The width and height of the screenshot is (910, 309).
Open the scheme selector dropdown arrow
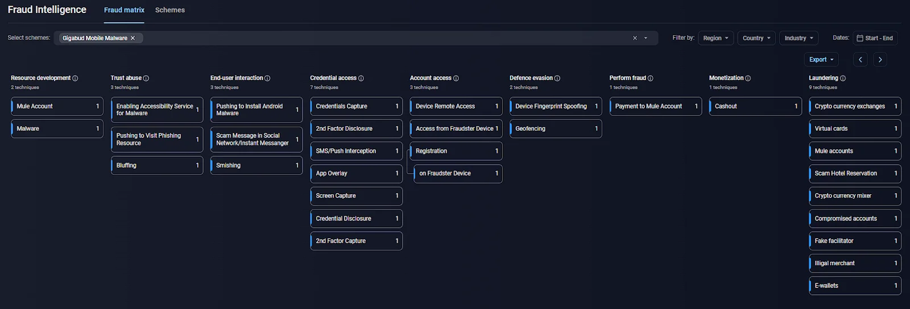[x=646, y=38]
